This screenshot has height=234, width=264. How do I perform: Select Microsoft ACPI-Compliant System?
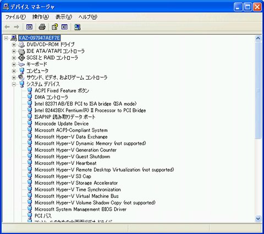click(71, 130)
